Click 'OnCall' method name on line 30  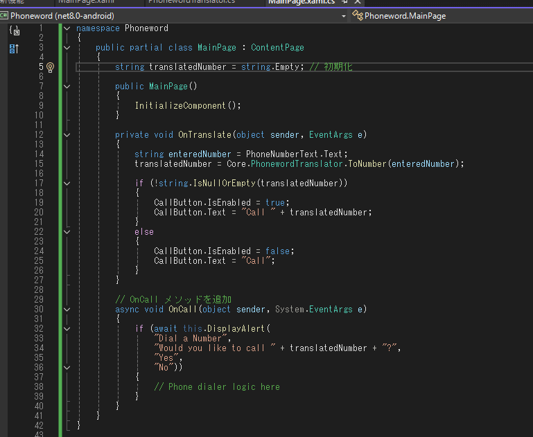(x=183, y=310)
